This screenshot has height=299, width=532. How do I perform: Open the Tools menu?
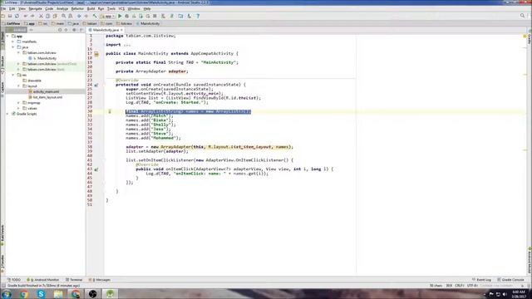coord(111,8)
